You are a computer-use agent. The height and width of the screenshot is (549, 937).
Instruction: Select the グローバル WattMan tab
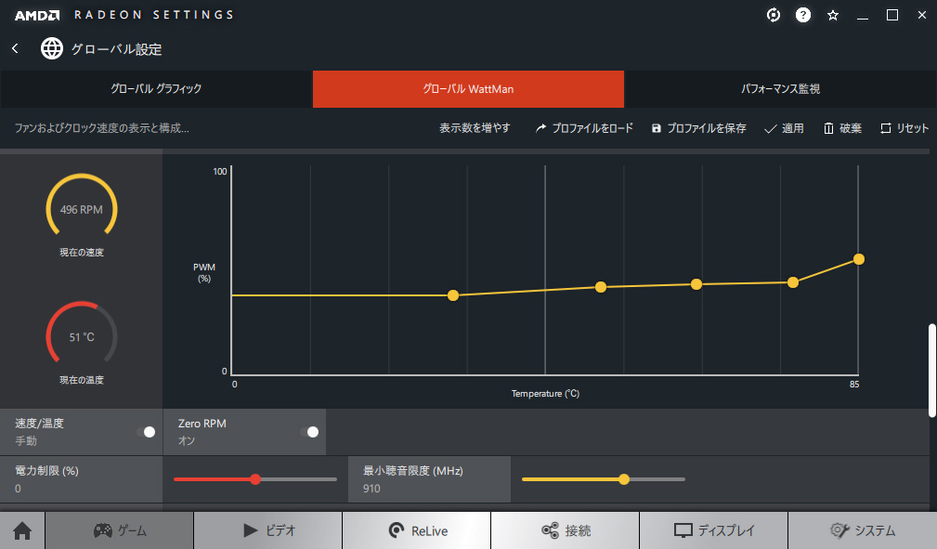[468, 89]
